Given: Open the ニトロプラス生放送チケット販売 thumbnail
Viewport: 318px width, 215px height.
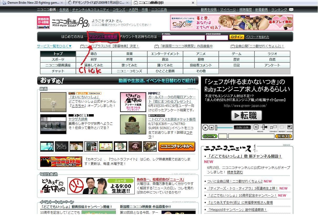Looking at the screenshot, I should point(133,124).
